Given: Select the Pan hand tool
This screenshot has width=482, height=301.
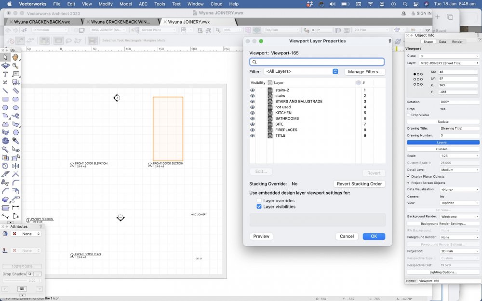Looking at the screenshot, I should [15, 57].
